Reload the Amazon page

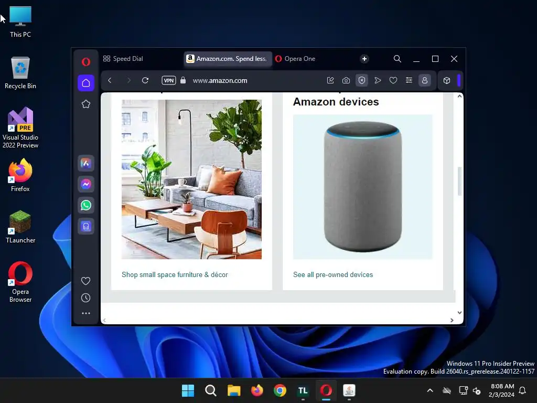tap(145, 80)
